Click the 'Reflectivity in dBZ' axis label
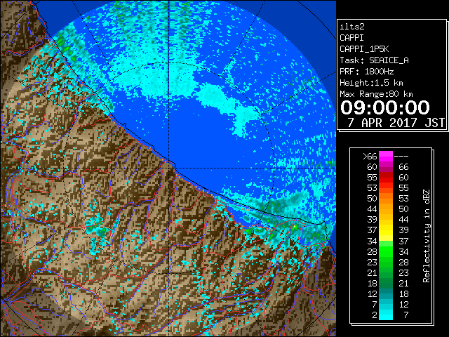449x337 pixels. [427, 236]
